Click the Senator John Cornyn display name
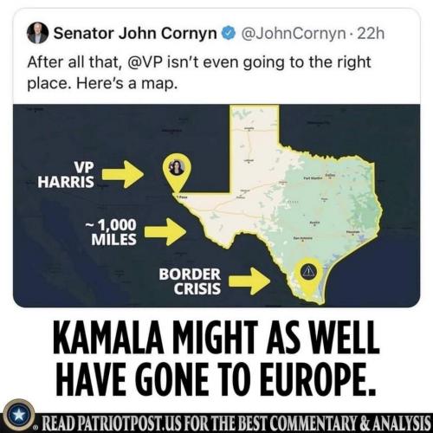This screenshot has width=433, height=433. point(135,34)
